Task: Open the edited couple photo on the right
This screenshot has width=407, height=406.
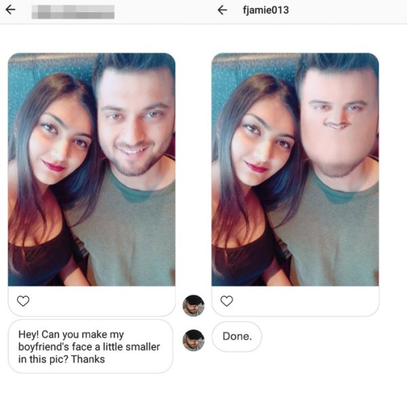Action: pos(295,169)
